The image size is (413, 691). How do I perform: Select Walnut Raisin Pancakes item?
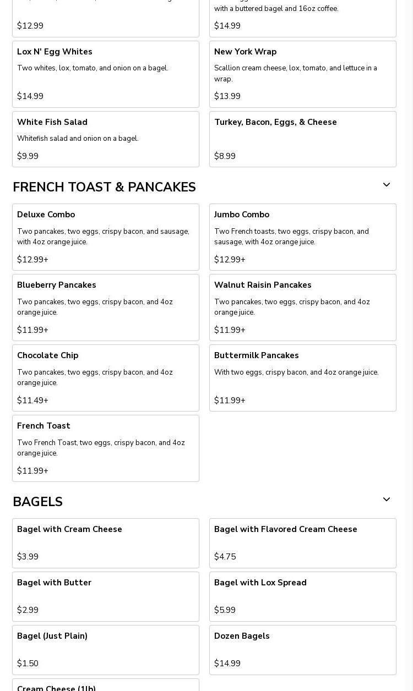pos(303,308)
